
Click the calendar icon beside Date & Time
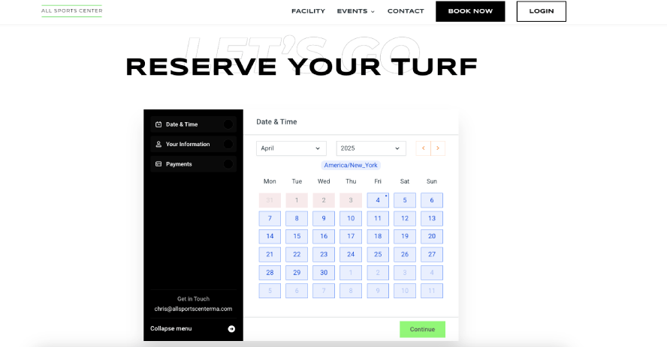158,124
